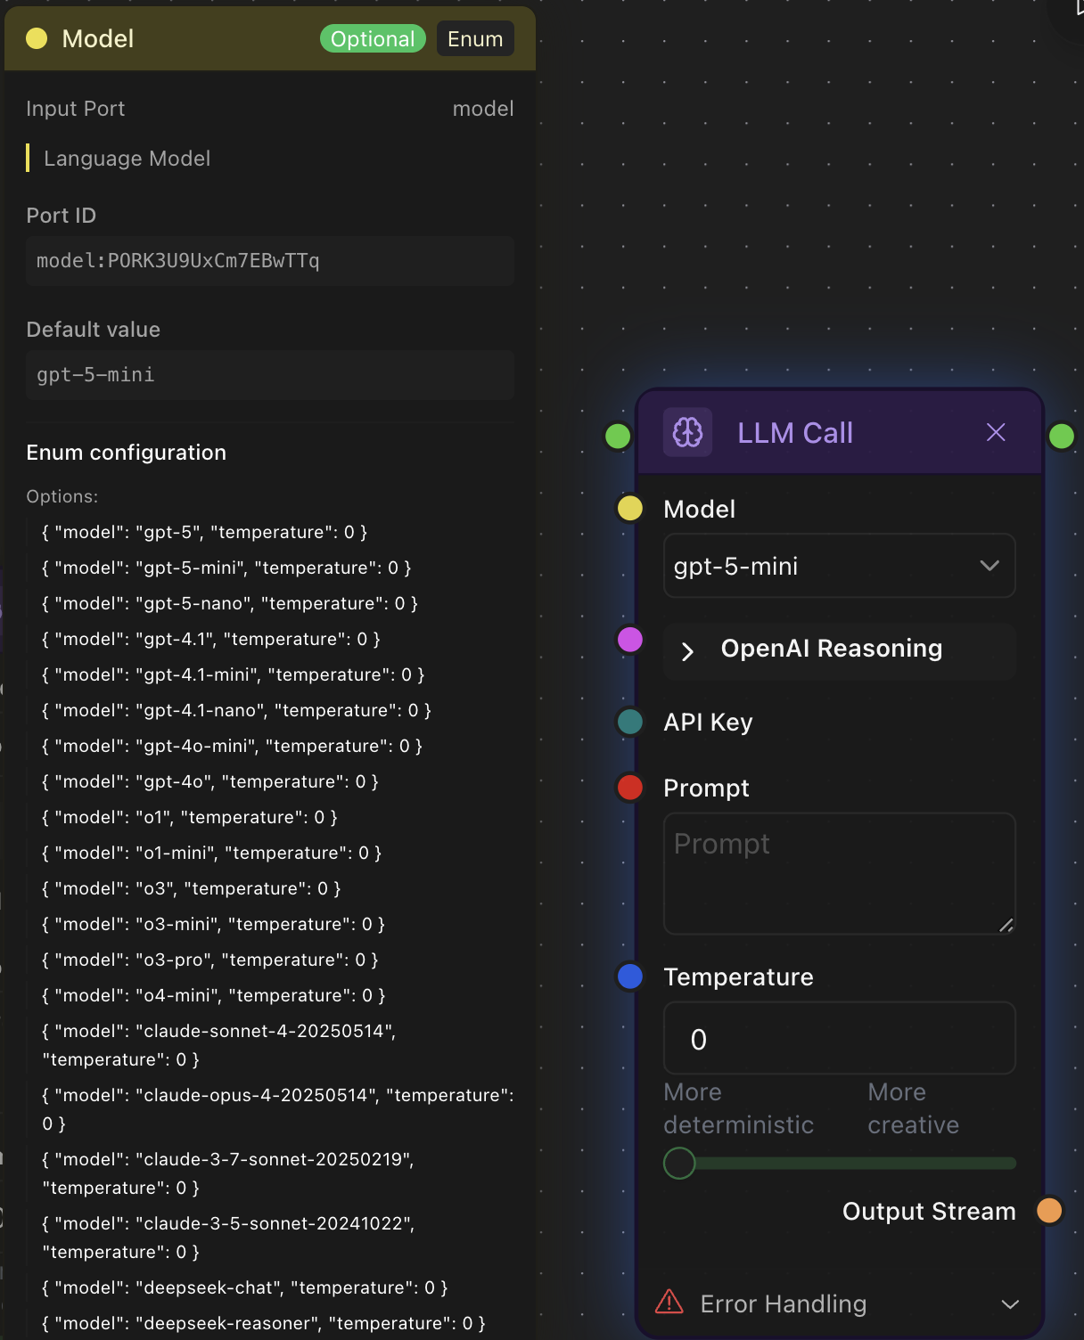Expand the Error Handling section

click(1009, 1304)
